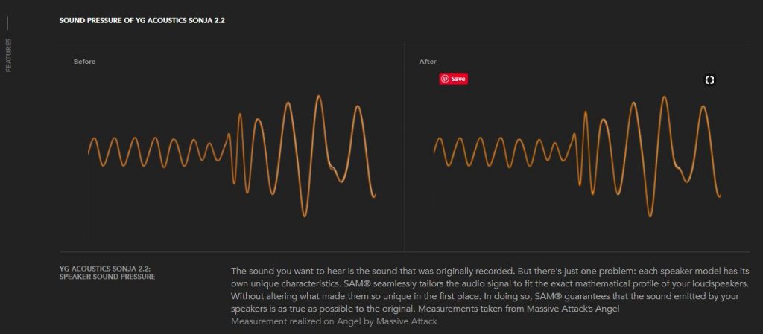The width and height of the screenshot is (763, 334).
Task: Save the After graph image to Pinterest
Action: pos(453,79)
